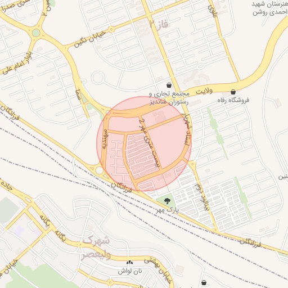Select the استاد شهریار street label
The width and height of the screenshot is (288, 288).
click(x=187, y=129)
